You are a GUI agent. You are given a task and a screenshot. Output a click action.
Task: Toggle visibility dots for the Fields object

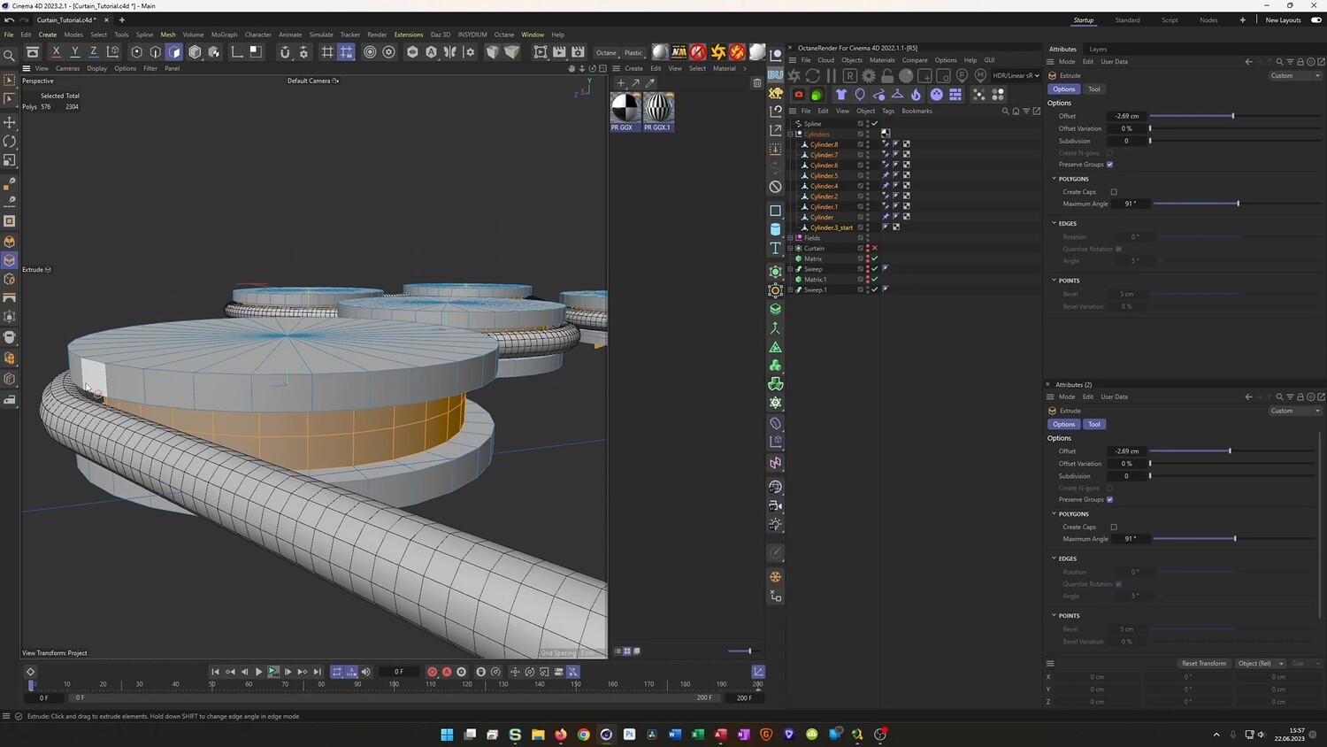(x=868, y=238)
